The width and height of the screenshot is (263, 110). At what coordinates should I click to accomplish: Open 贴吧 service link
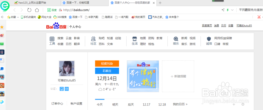coord(102,38)
